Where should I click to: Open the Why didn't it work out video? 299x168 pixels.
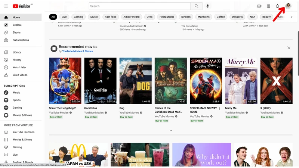click(x=201, y=155)
